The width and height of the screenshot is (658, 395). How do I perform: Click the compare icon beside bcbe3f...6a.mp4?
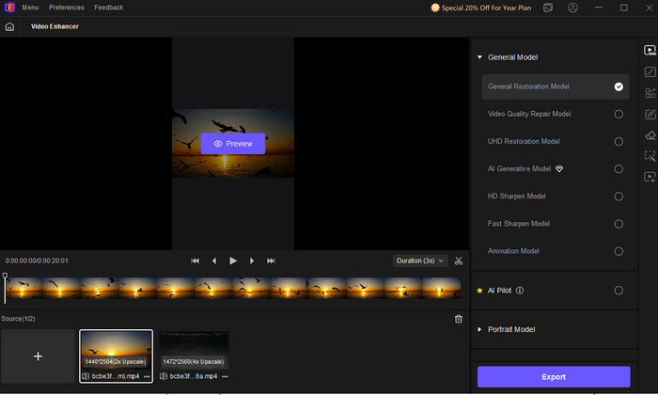click(x=164, y=376)
